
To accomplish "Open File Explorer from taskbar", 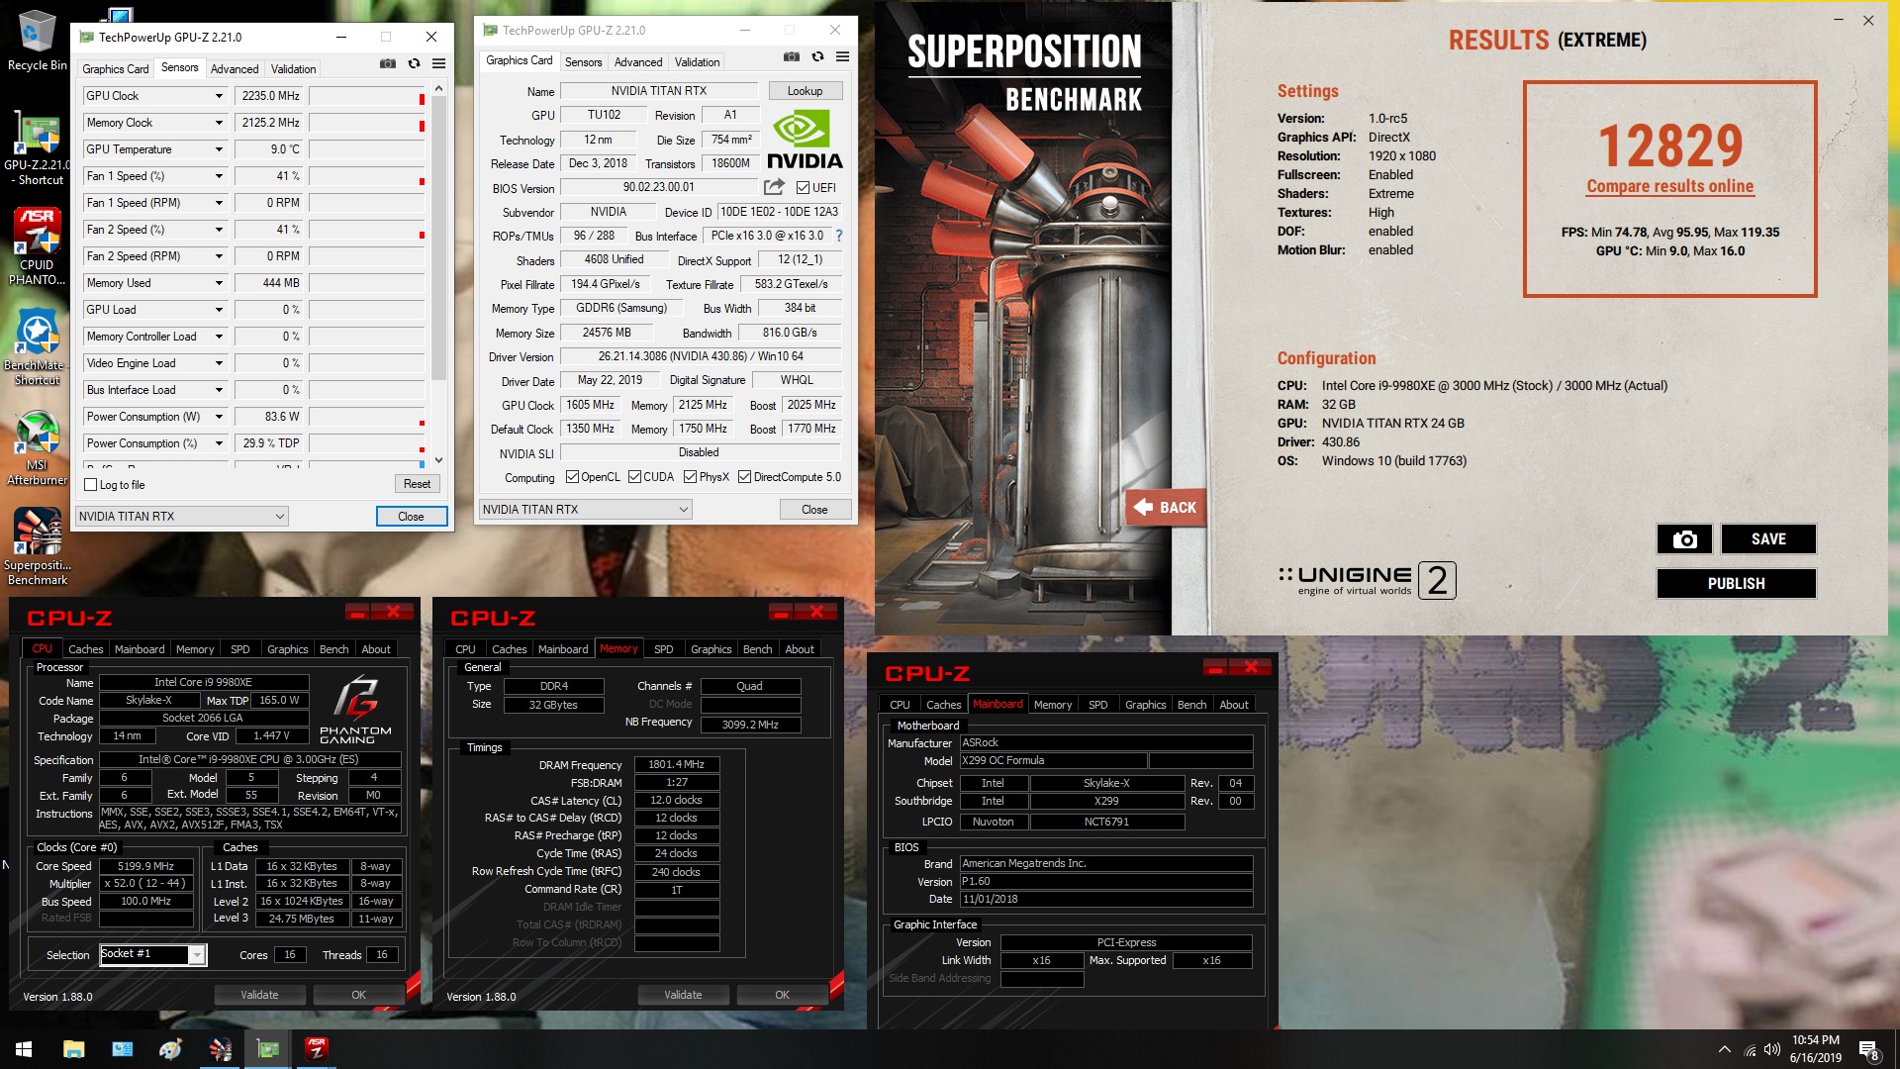I will [73, 1049].
